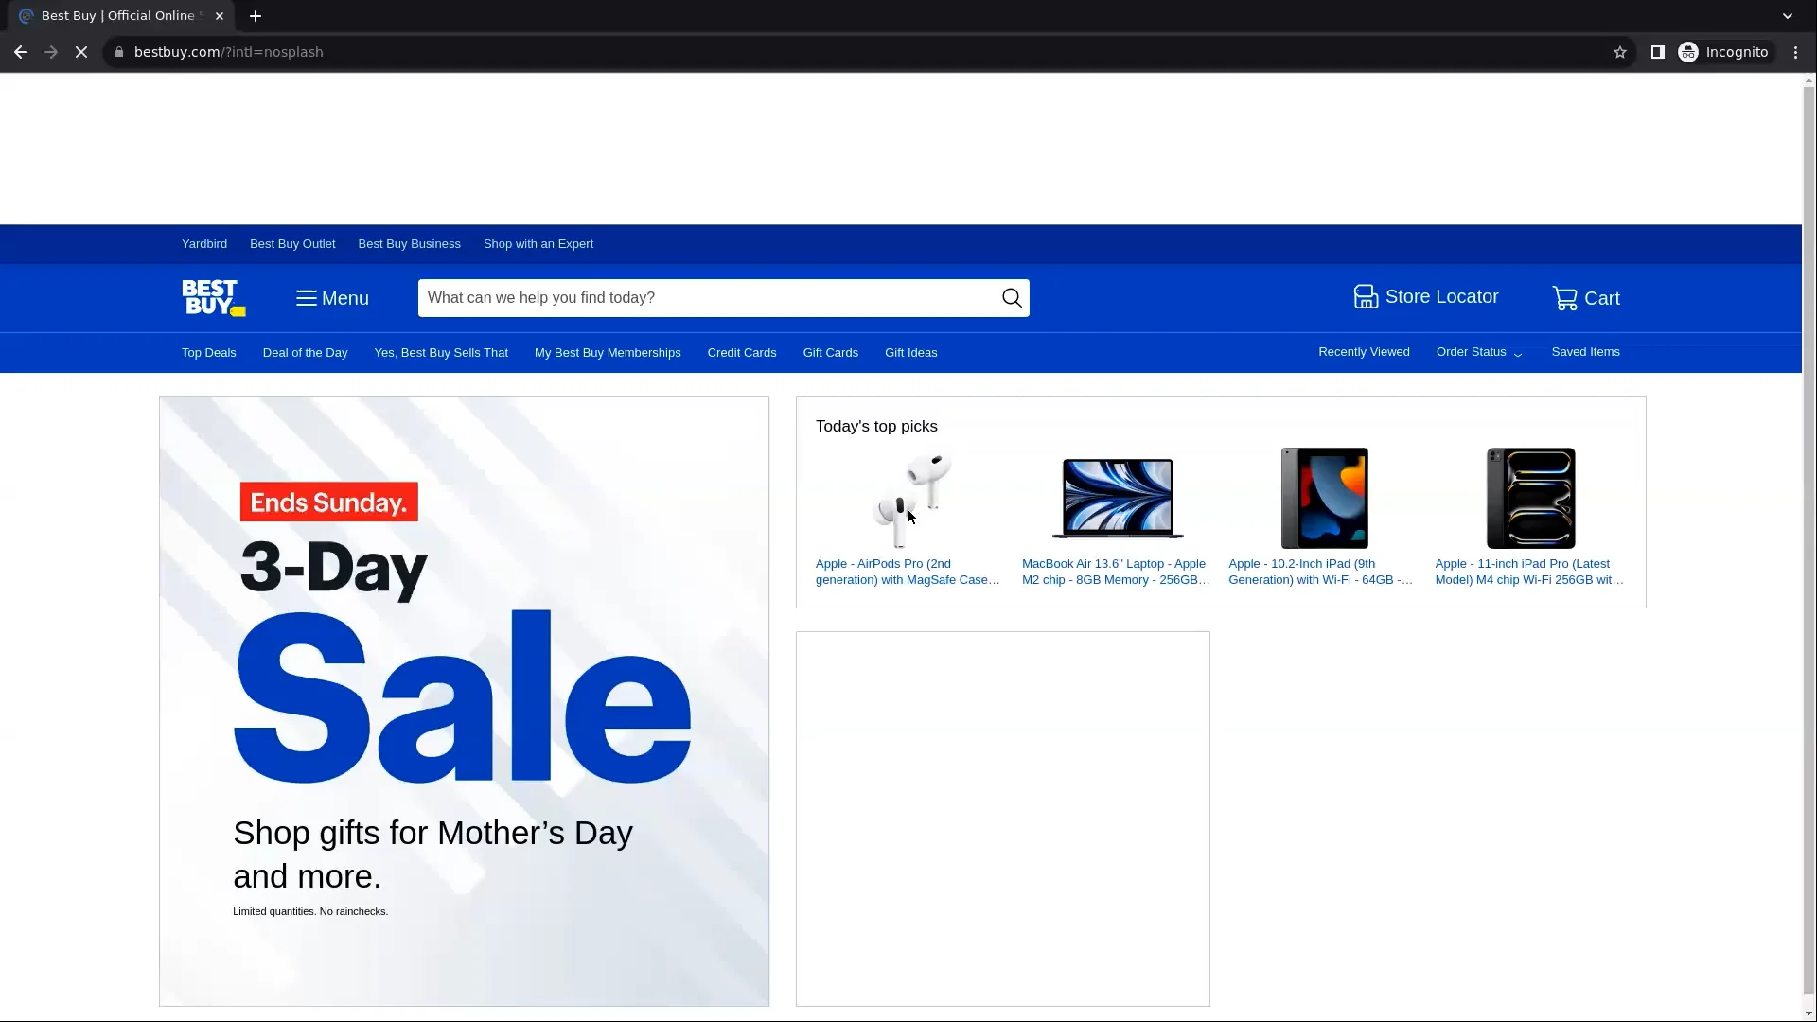Select the Gift Cards nav item
Image resolution: width=1817 pixels, height=1022 pixels.
point(830,352)
